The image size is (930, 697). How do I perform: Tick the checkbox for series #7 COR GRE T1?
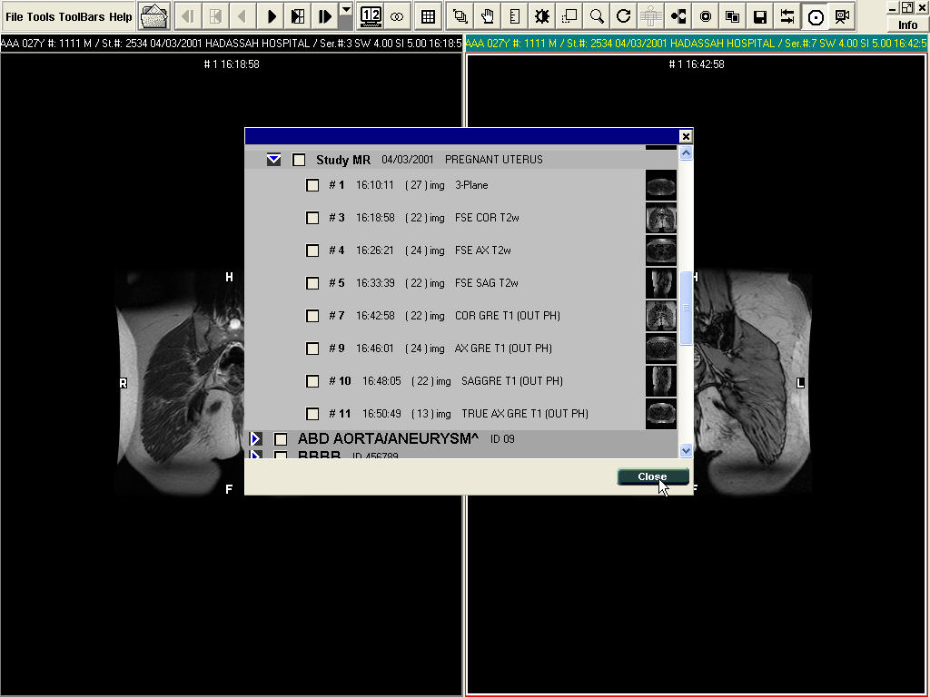tap(312, 316)
